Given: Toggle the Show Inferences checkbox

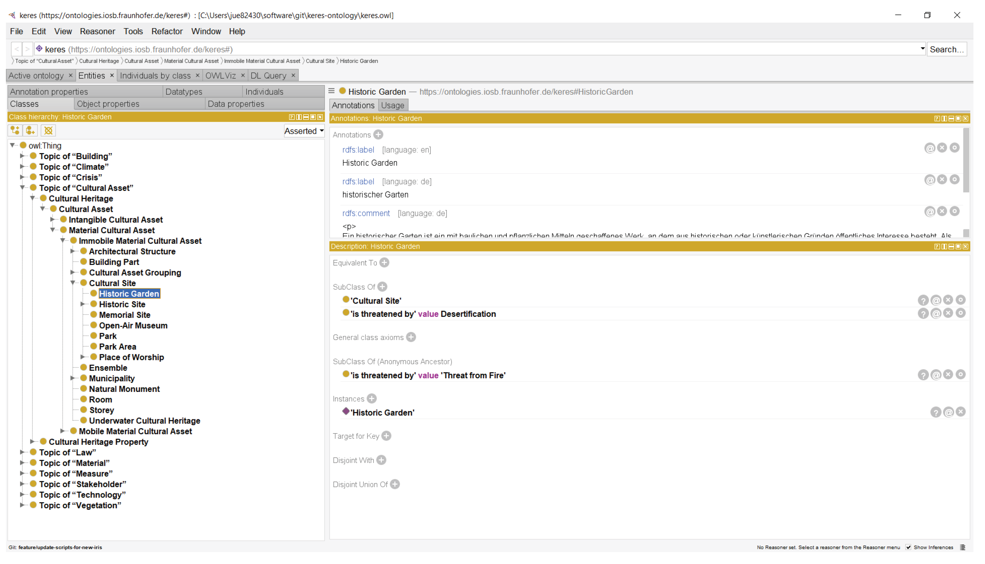Looking at the screenshot, I should tap(908, 547).
